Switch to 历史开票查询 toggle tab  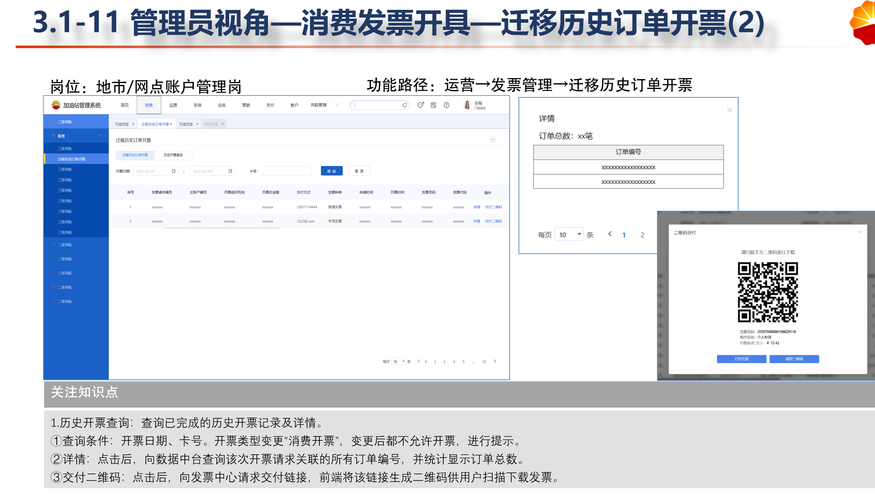pos(173,155)
